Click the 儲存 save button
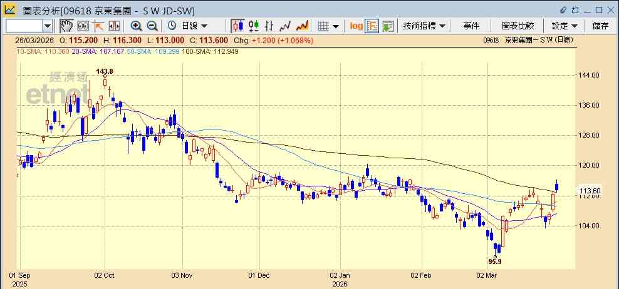619x289 pixels. pyautogui.click(x=600, y=26)
